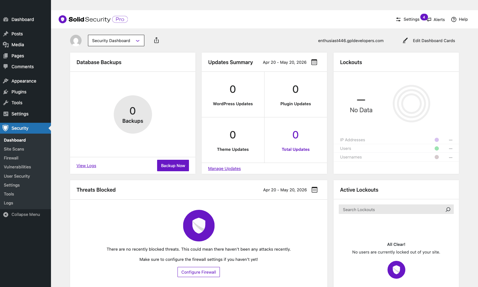Click the Updates Summary Apr 20 - May 20 range
This screenshot has height=287, width=478.
click(x=285, y=62)
